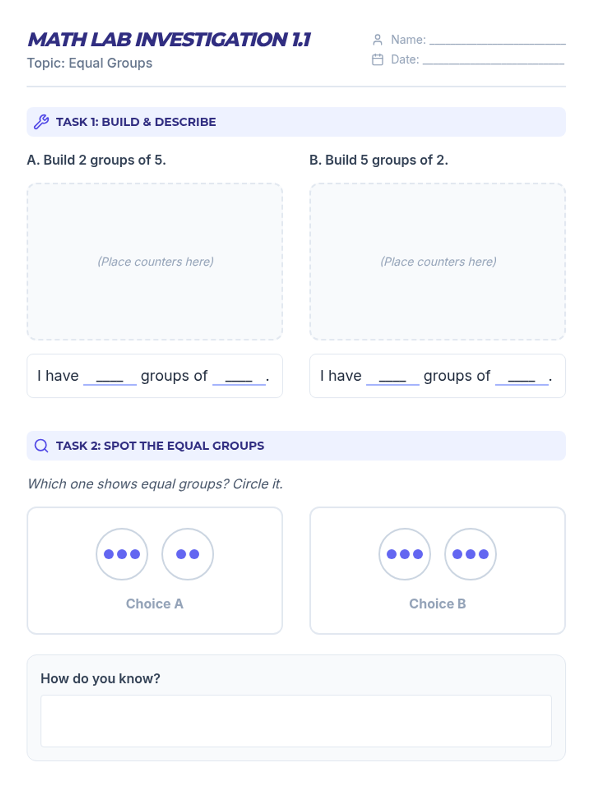This screenshot has width=592, height=789.
Task: Select the Choice B label
Action: 438,604
